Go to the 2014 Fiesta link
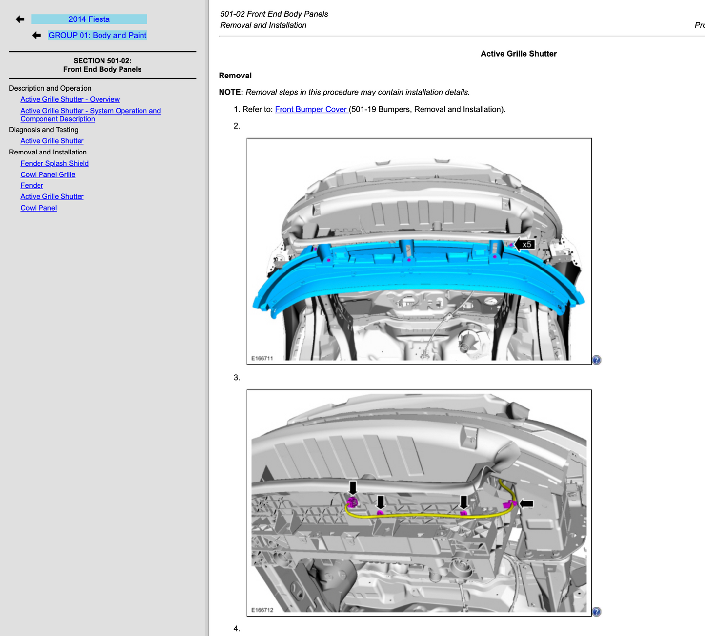The width and height of the screenshot is (705, 636). (x=89, y=19)
